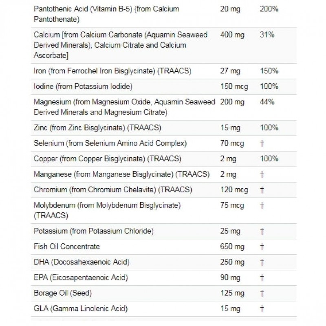This screenshot has width=326, height=326.
Task: Select the Chromium 120 mcg value
Action: [234, 190]
